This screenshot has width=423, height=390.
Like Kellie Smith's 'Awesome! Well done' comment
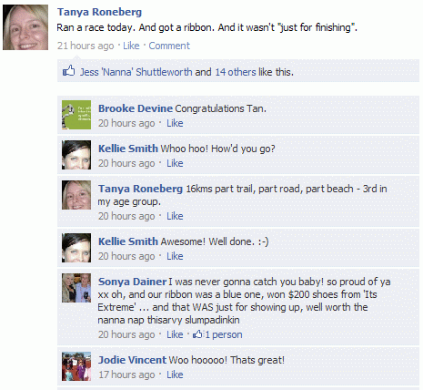175,256
